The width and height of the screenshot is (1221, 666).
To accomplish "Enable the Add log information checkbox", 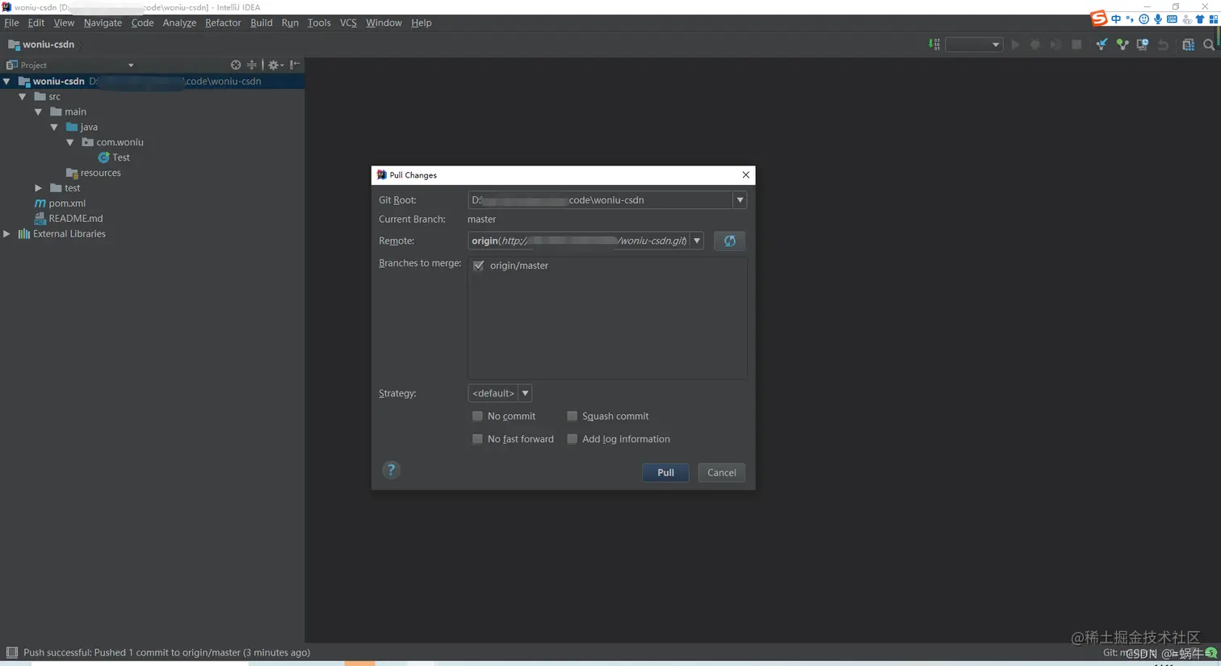I will 572,438.
